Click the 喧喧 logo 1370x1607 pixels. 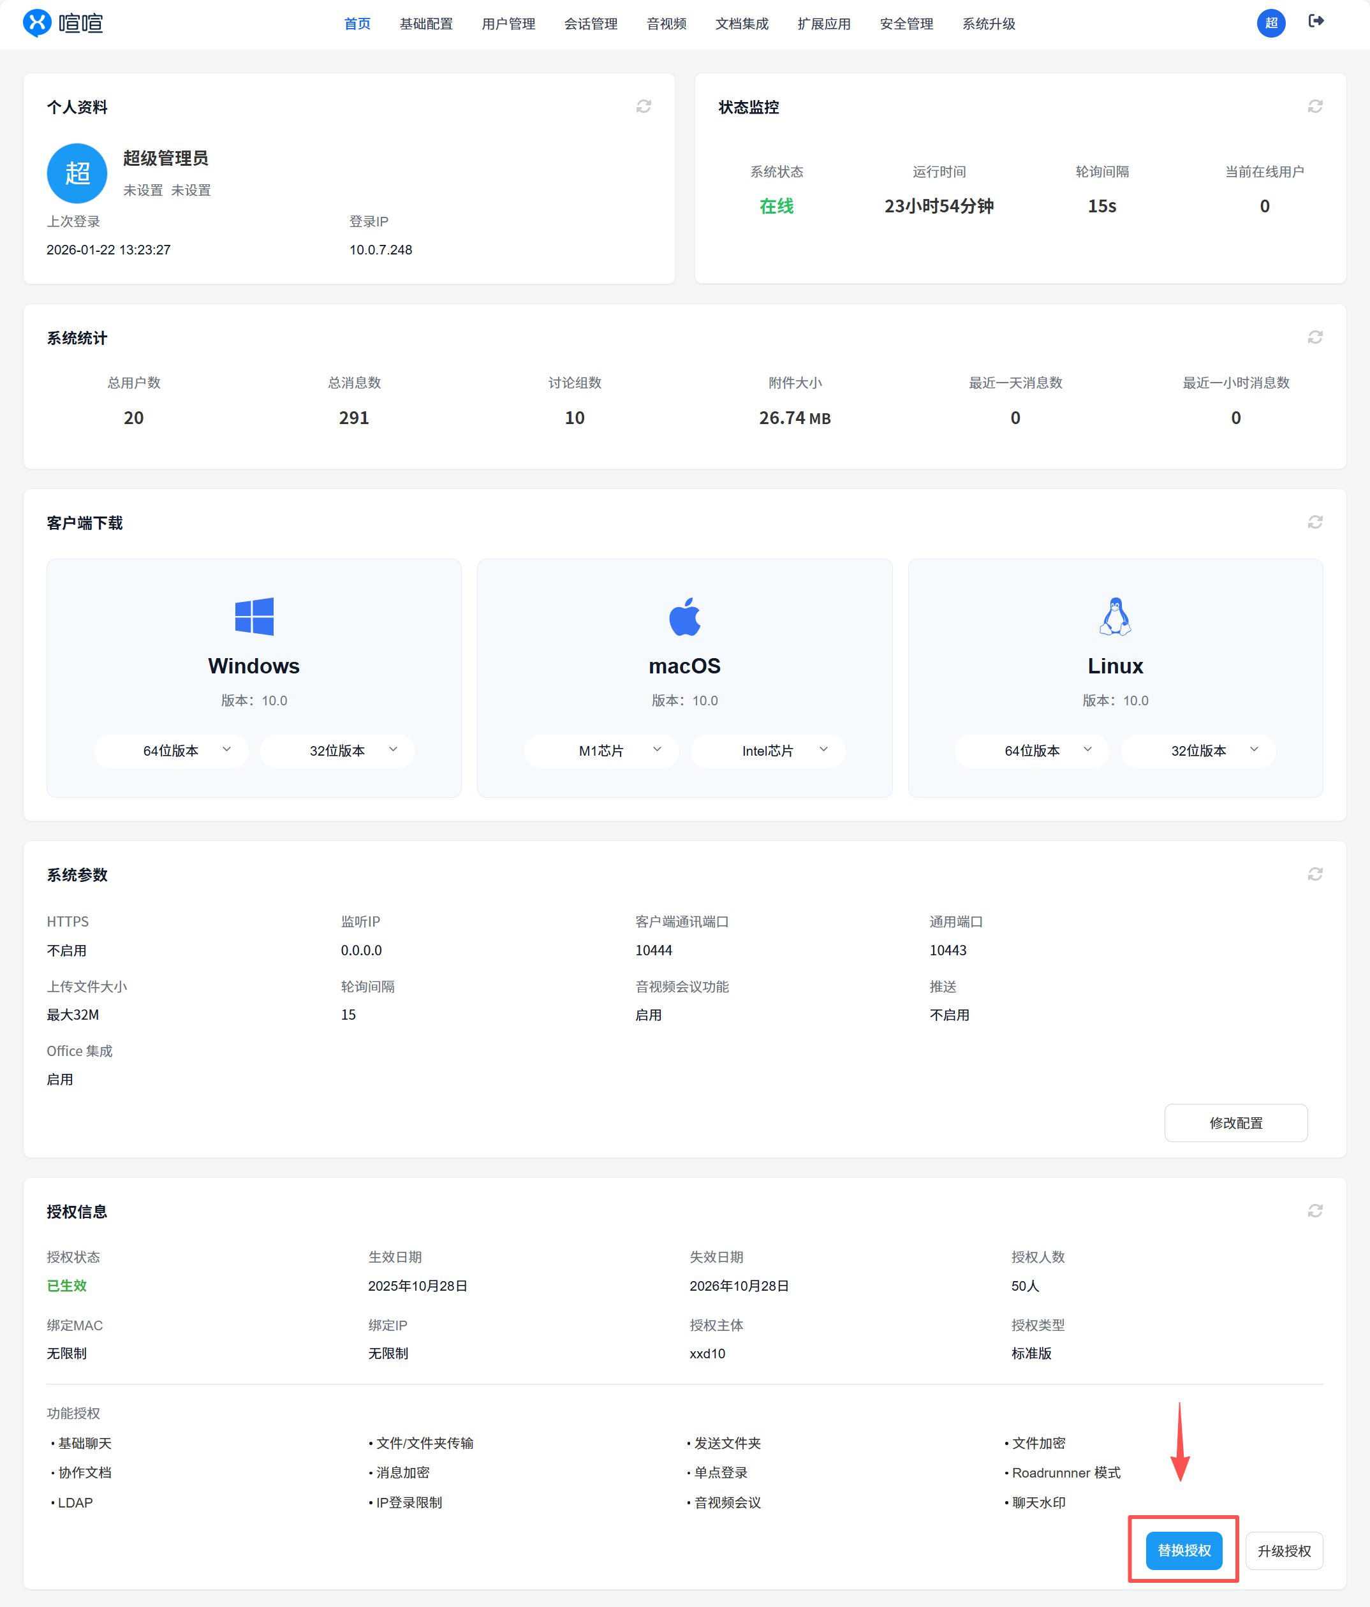[63, 23]
